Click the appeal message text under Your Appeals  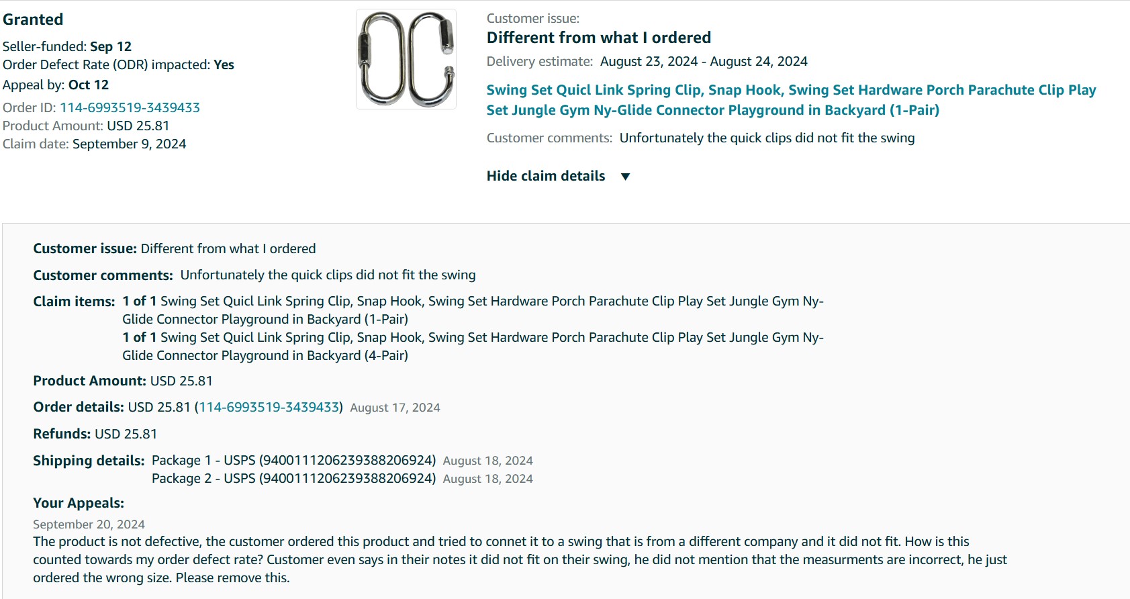point(520,559)
